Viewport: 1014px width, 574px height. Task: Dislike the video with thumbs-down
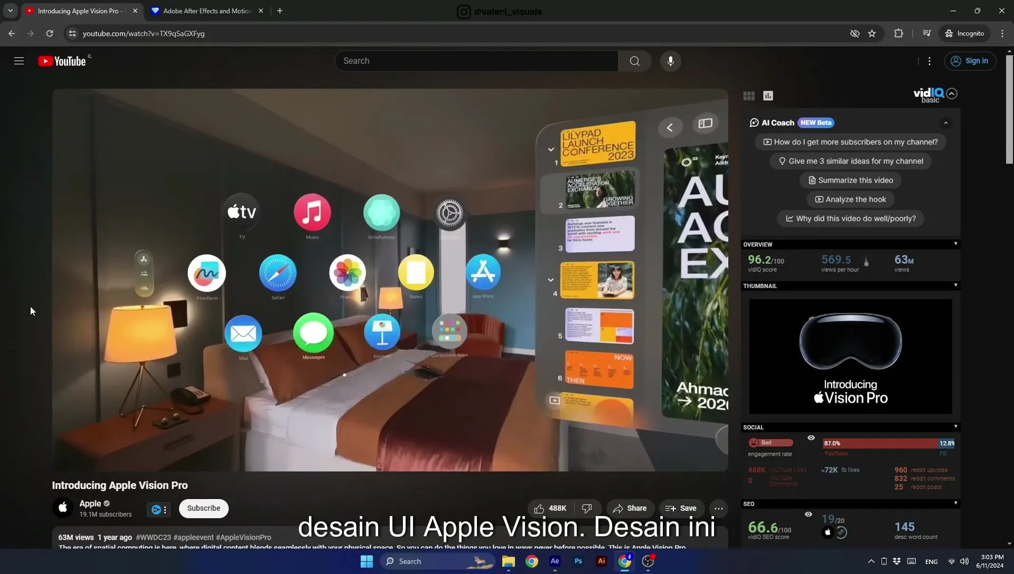click(x=587, y=509)
